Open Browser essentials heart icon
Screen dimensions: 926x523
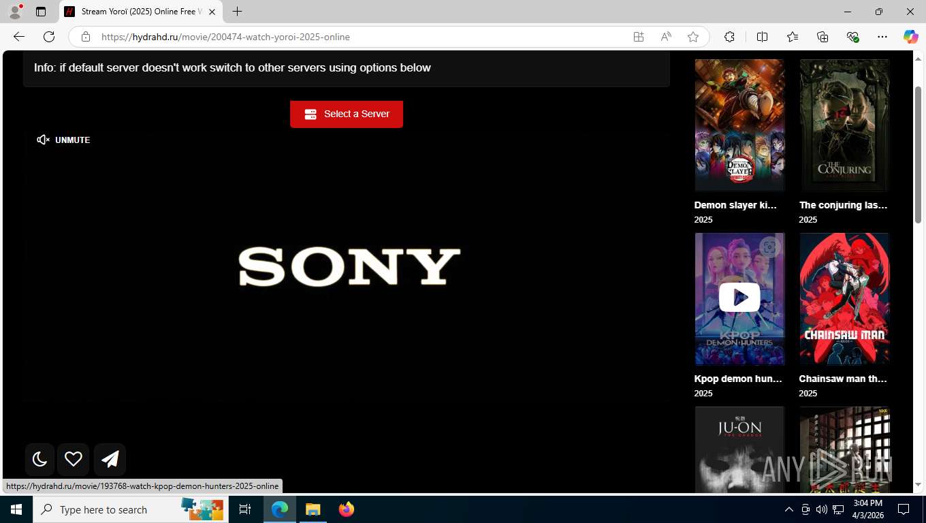[x=852, y=37]
